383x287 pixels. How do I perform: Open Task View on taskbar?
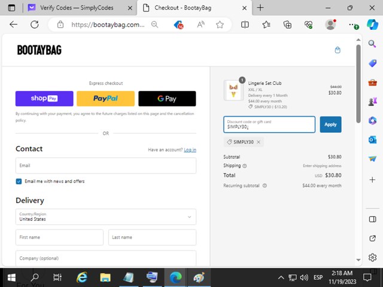coord(57,277)
